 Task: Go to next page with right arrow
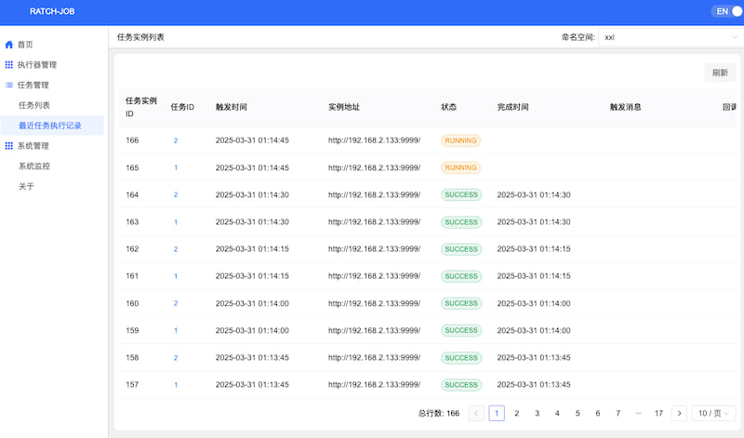[679, 413]
